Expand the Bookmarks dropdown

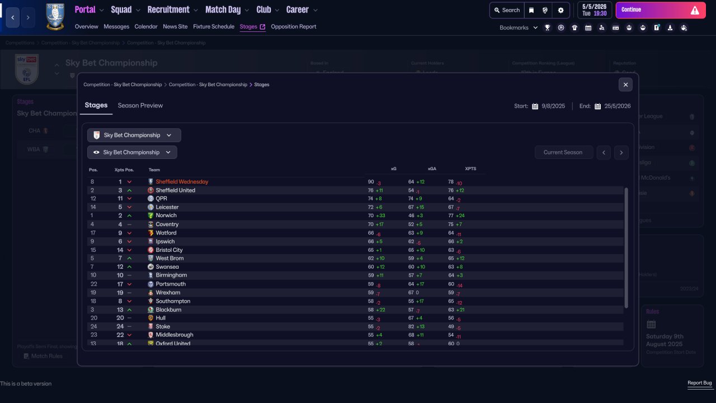click(x=519, y=27)
